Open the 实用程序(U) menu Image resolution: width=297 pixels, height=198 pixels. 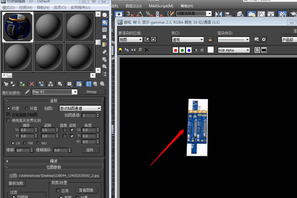(x=80, y=7)
